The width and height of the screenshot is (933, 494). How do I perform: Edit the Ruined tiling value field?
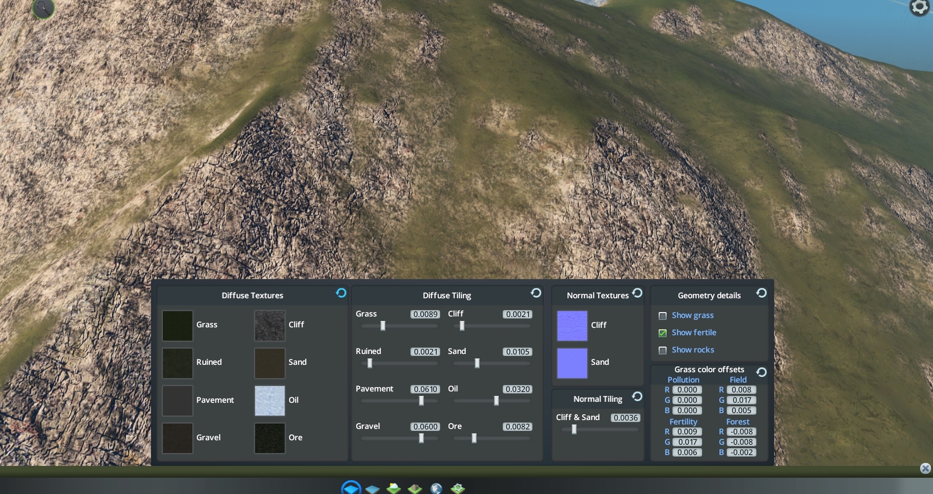[x=425, y=352]
